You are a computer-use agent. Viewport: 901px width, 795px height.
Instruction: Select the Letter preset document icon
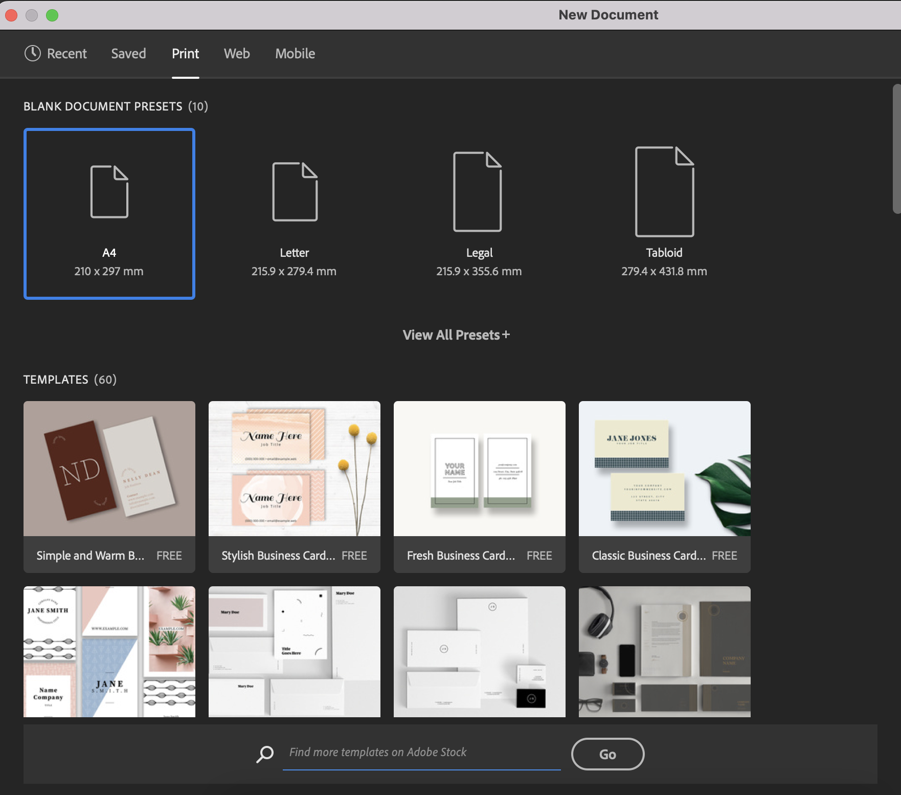294,192
